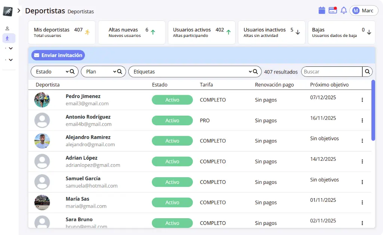Expand the first collapsed sidebar group
The height and width of the screenshot is (235, 383).
[10, 48]
